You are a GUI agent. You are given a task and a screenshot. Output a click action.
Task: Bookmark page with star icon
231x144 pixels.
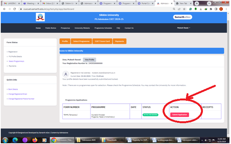(x=184, y=9)
